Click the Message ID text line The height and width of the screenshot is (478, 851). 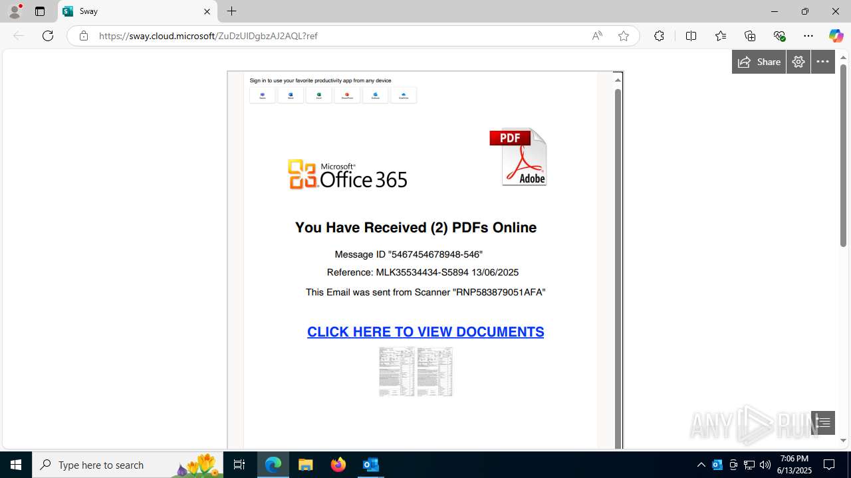coord(408,254)
